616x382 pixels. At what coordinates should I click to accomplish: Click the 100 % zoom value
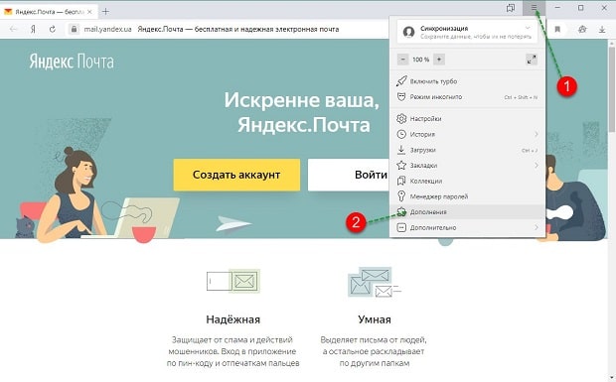coord(420,60)
